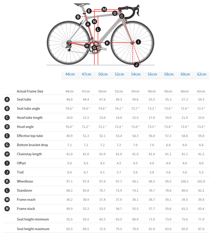Click the L icon beside Standover row

7,191
